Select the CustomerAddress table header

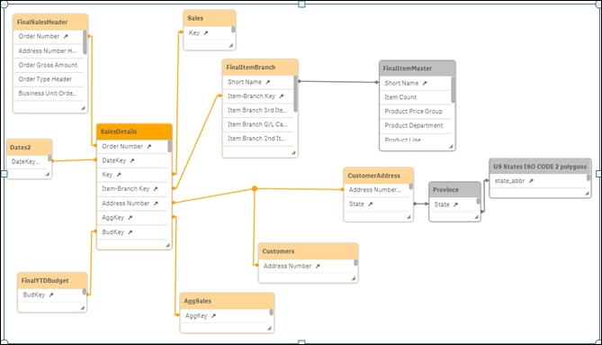click(379, 176)
